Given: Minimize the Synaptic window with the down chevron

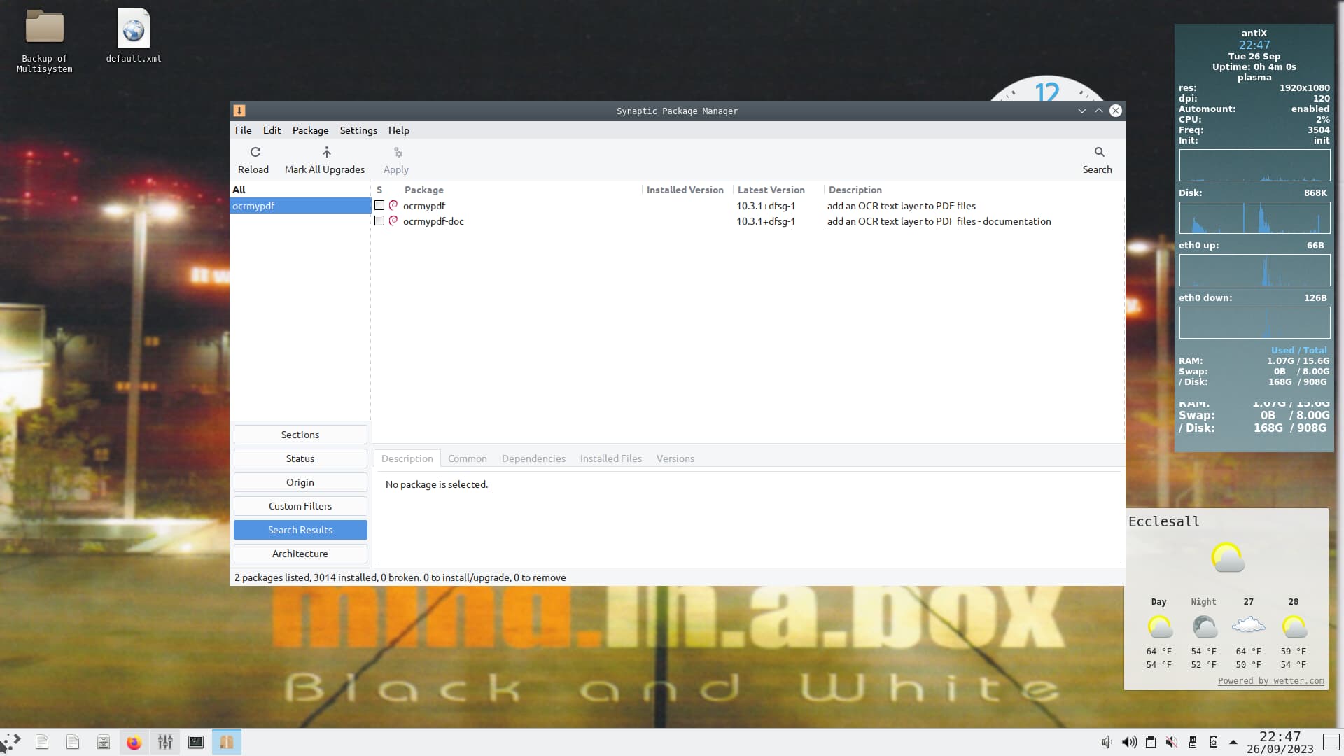Looking at the screenshot, I should [x=1082, y=111].
